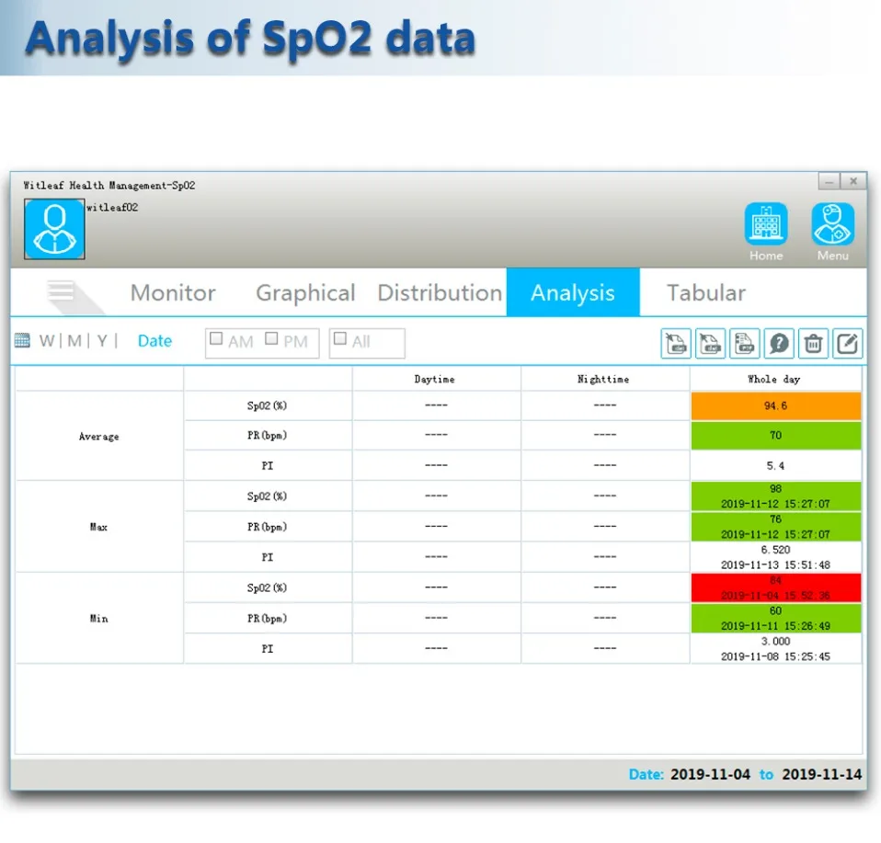881x843 pixels.
Task: Select the 5.4 average PI value
Action: click(x=776, y=465)
